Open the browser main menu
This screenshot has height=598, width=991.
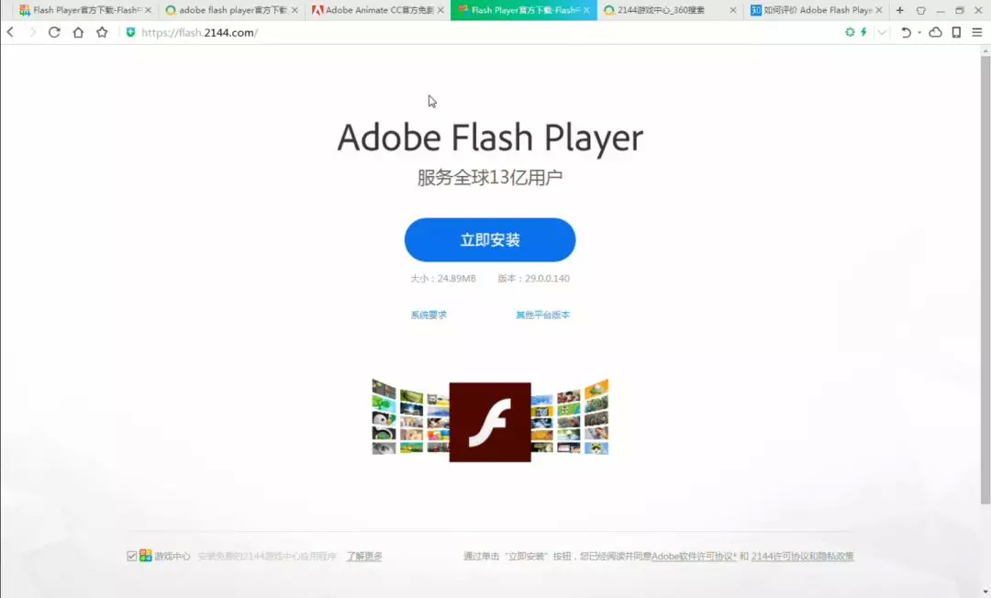coord(977,32)
